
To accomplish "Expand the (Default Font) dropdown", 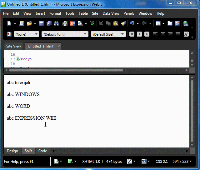I will [x=65, y=34].
